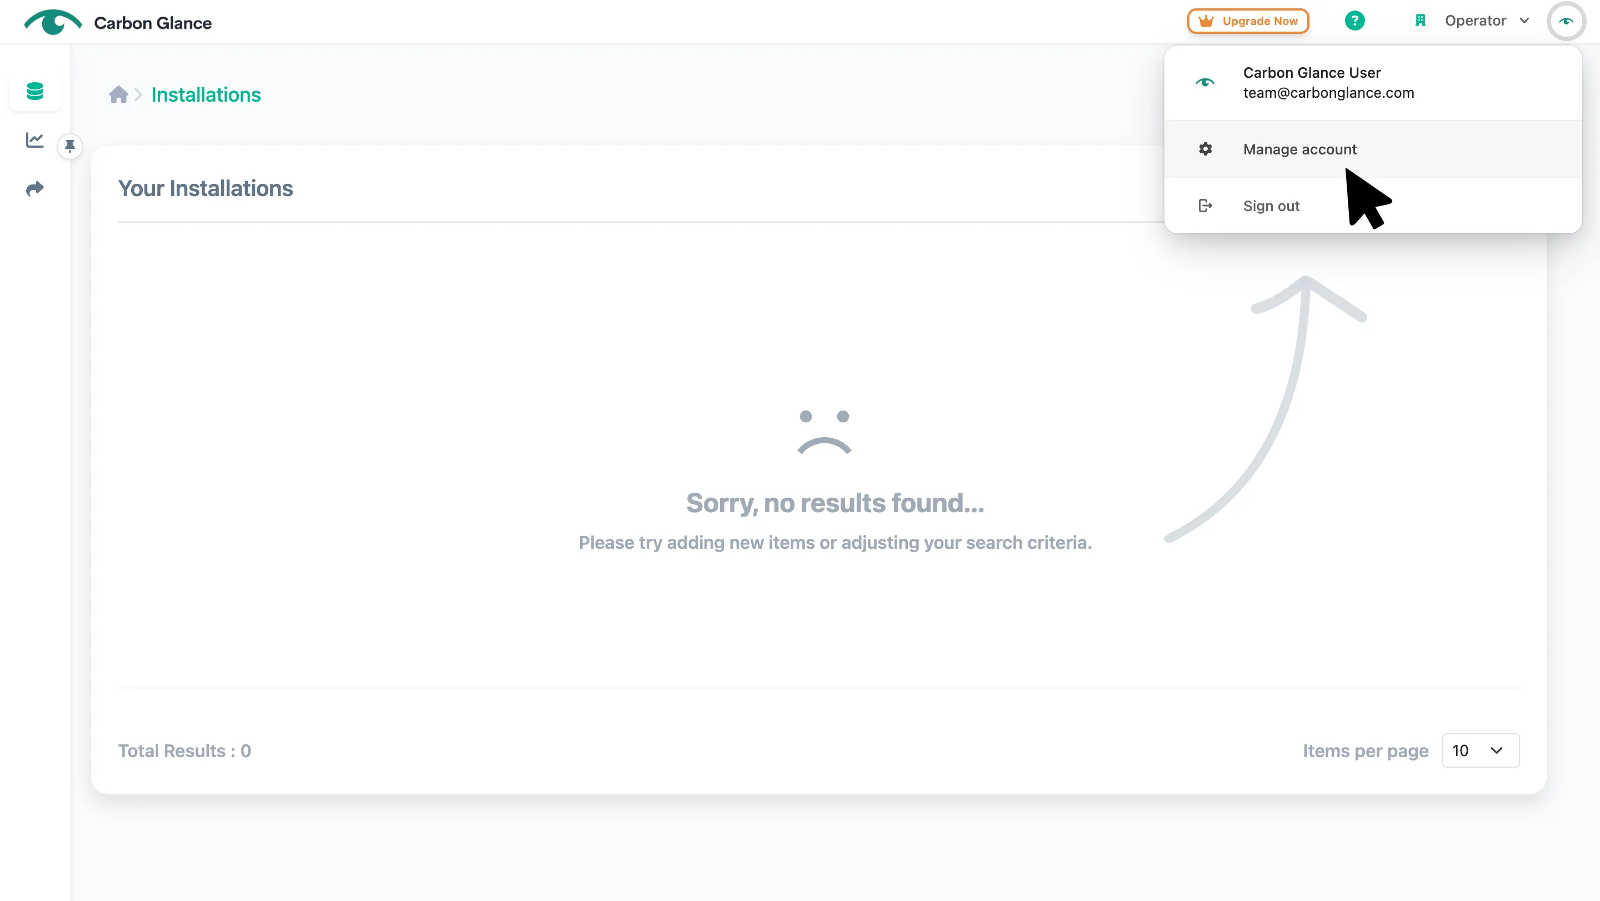Screen dimensions: 1600x901
Task: Open the Items per page dropdown
Action: (x=1481, y=750)
